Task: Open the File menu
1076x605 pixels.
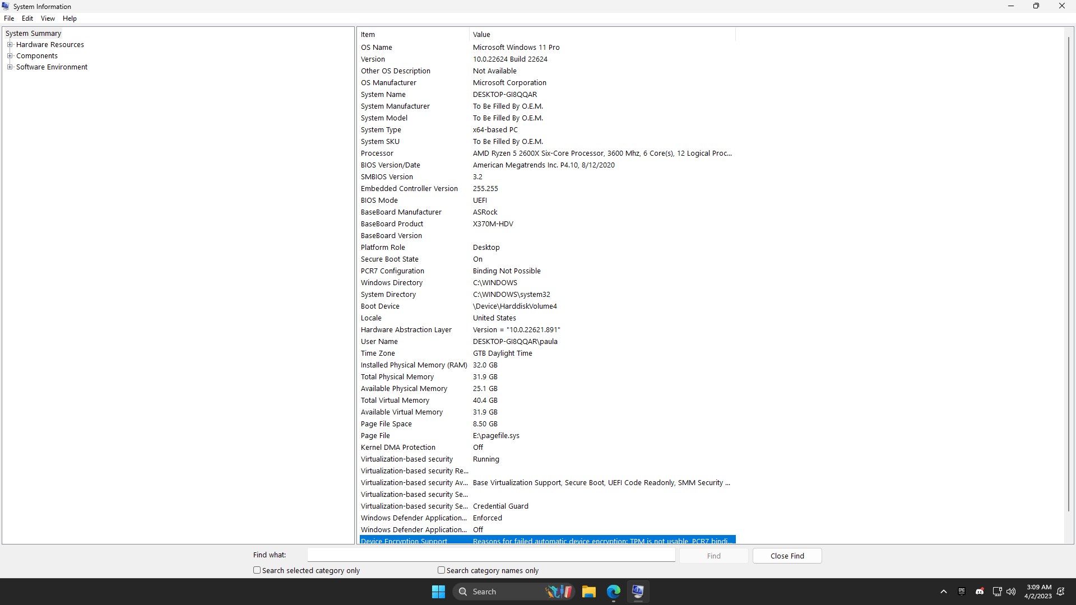Action: (9, 18)
